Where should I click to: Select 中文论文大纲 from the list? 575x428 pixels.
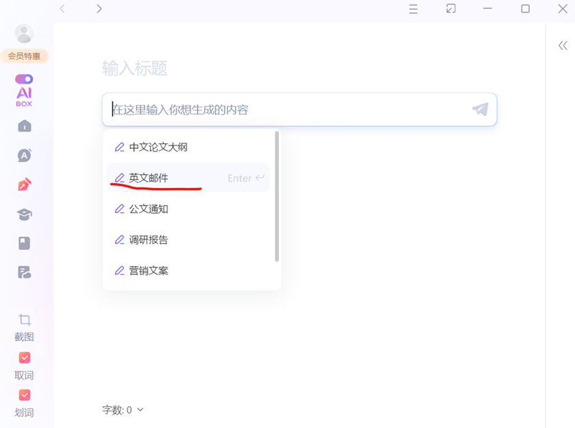point(158,147)
